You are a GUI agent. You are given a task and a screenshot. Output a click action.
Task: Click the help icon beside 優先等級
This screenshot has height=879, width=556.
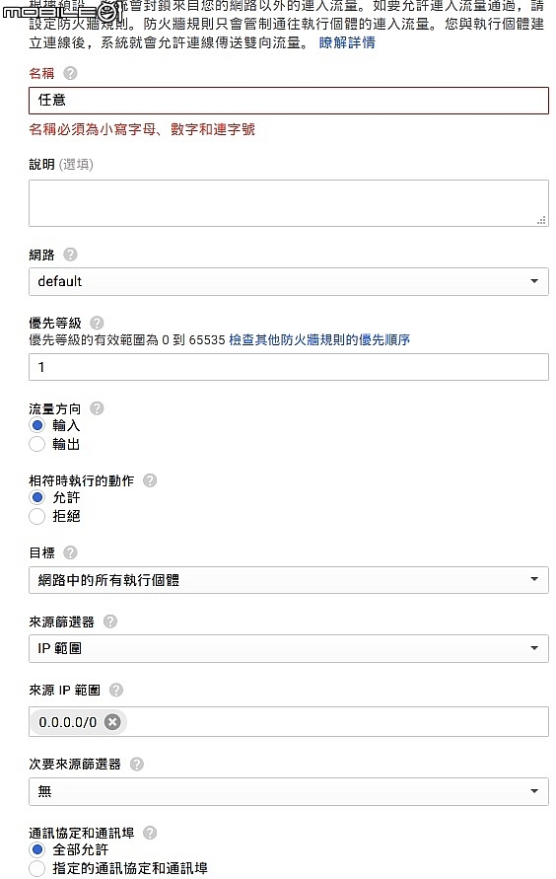97,323
